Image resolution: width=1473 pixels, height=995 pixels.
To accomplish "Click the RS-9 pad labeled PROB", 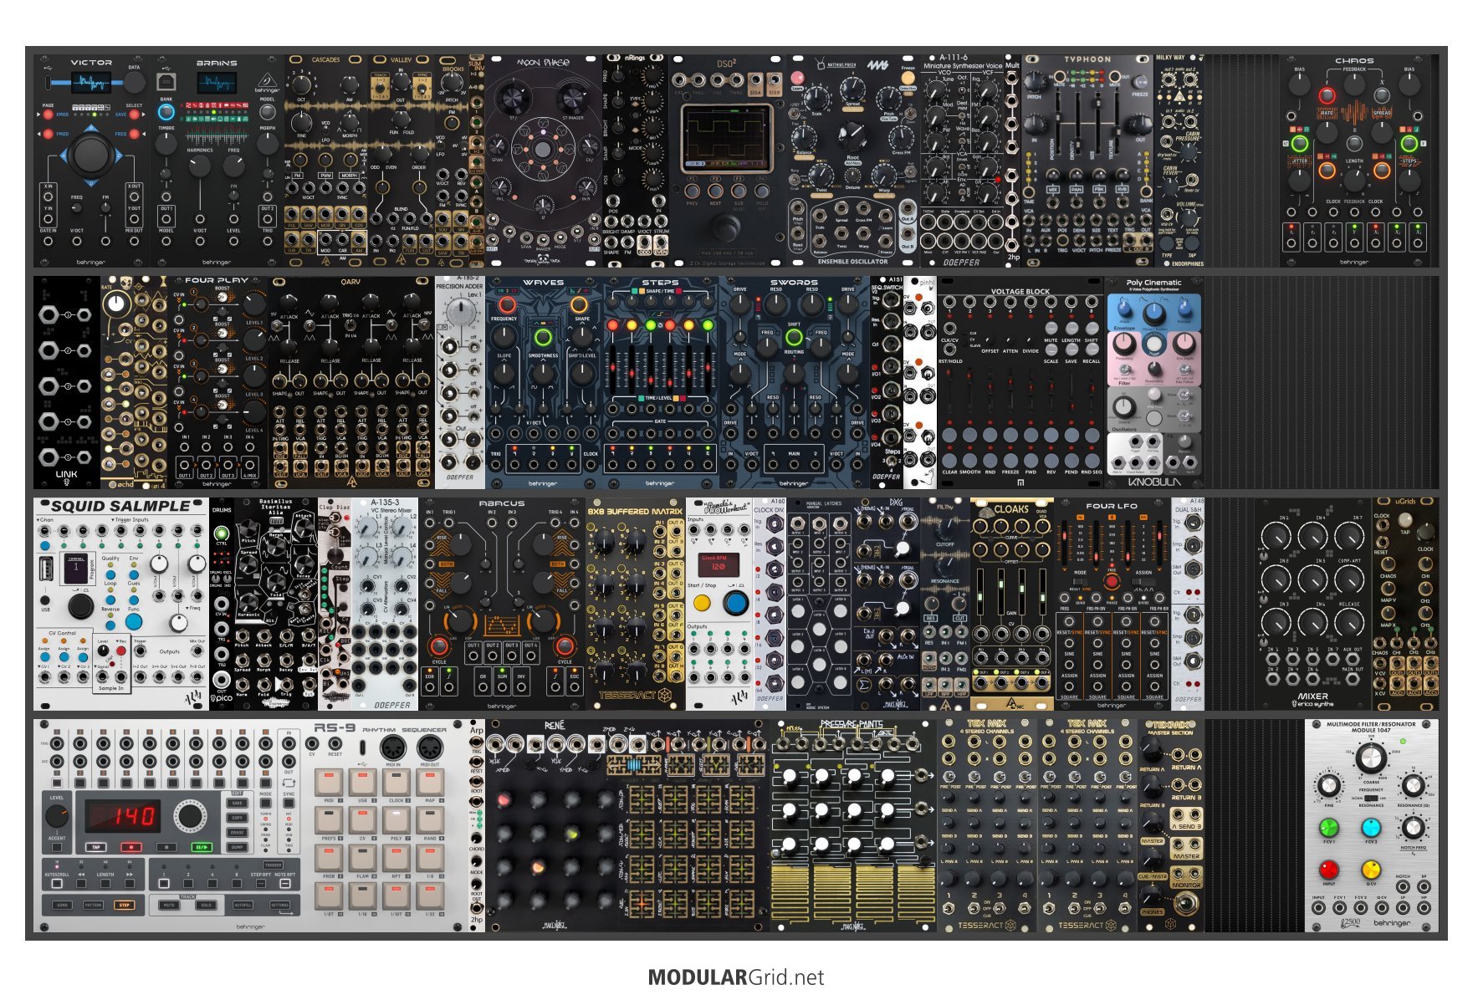I will point(329,858).
